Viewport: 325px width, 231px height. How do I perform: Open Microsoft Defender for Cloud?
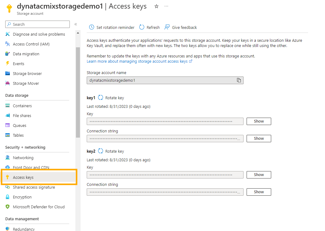(x=39, y=207)
